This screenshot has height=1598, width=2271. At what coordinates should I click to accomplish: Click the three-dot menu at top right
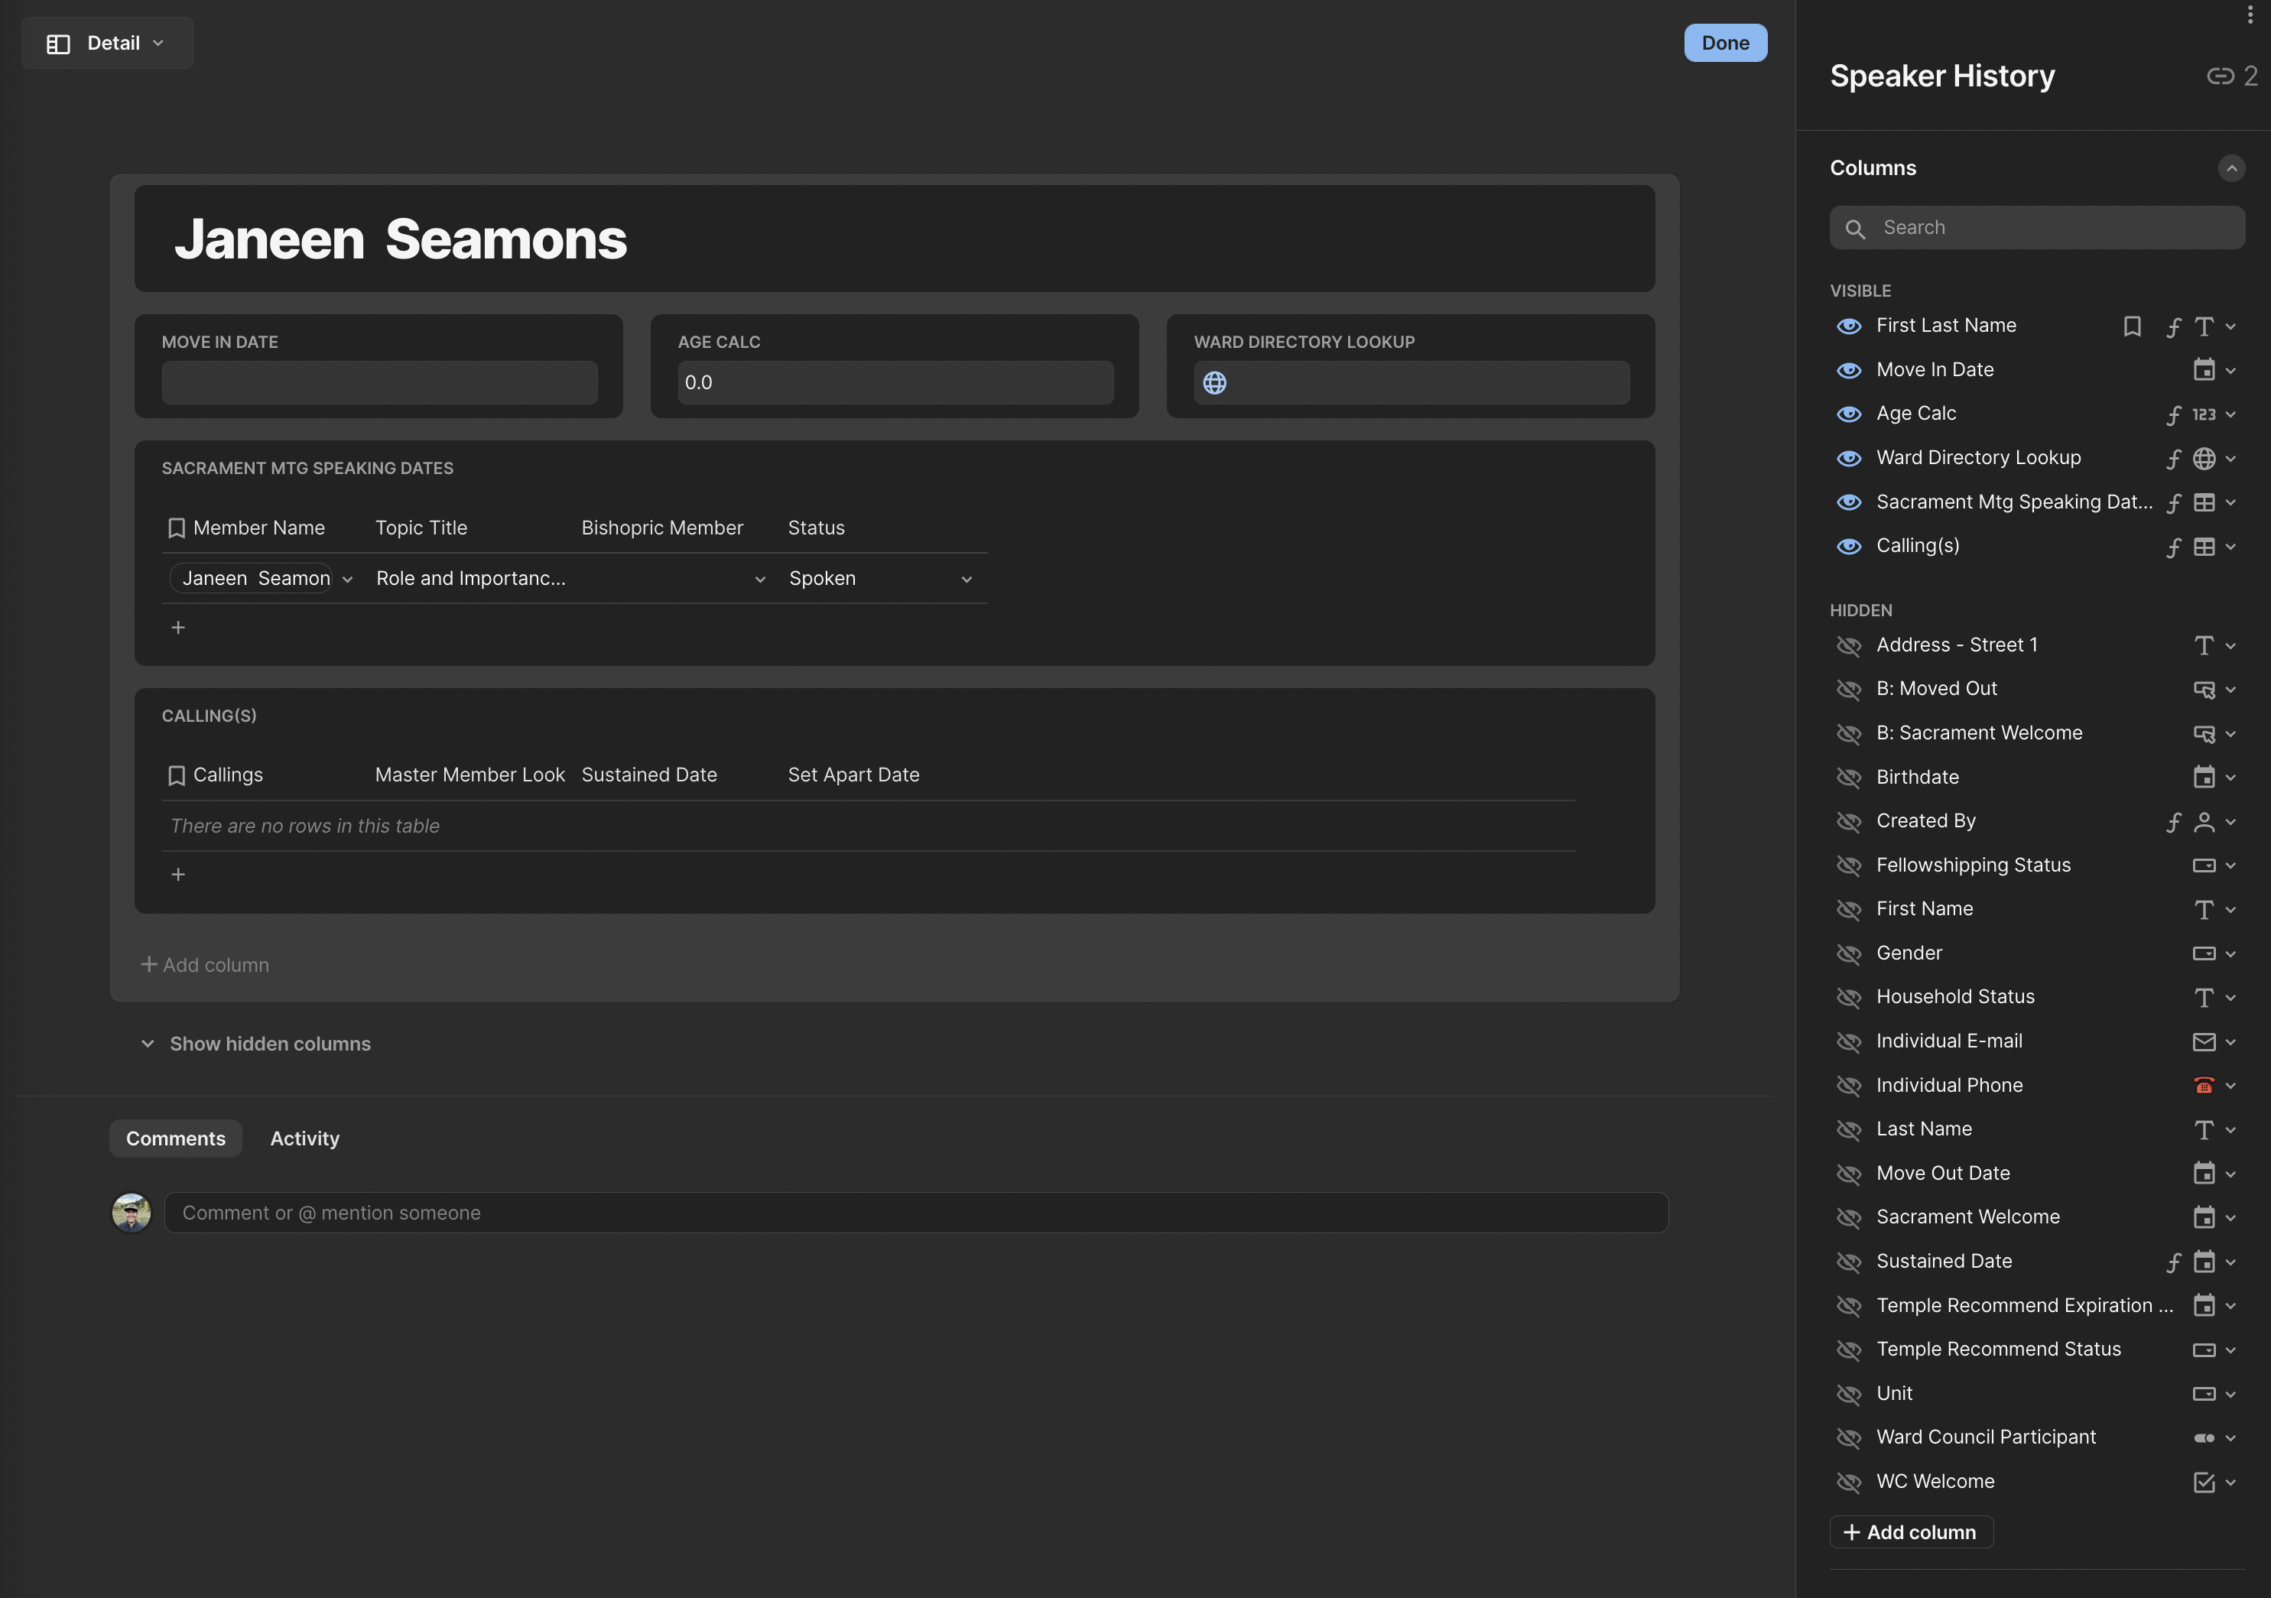click(x=2250, y=15)
